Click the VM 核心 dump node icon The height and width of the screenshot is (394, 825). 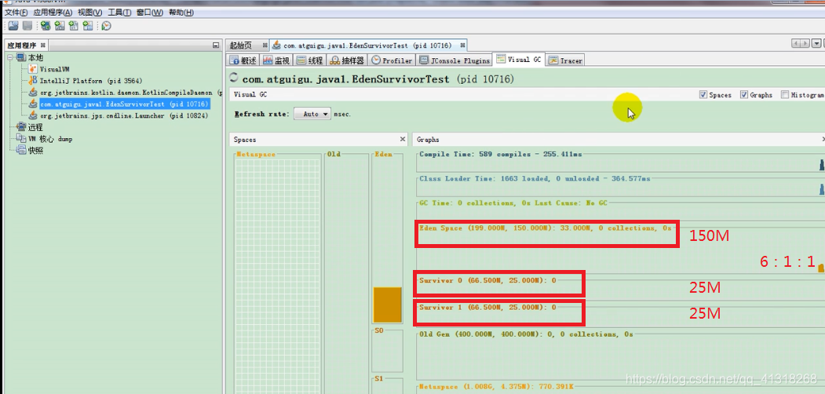[x=21, y=138]
